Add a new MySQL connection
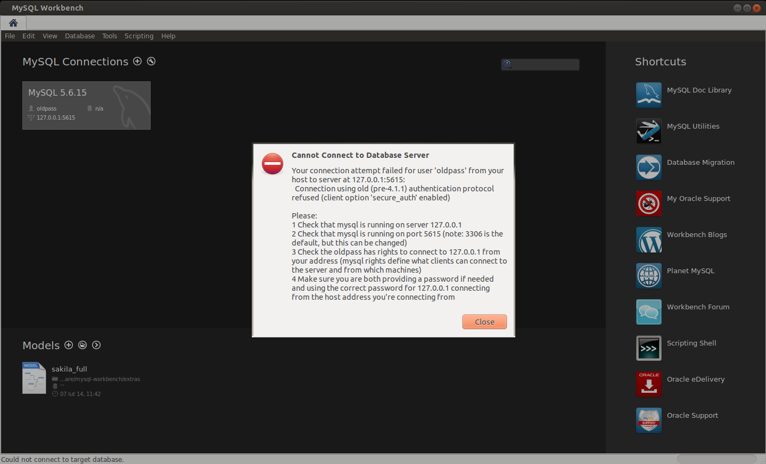Screen dimensions: 766x464 click(x=137, y=61)
